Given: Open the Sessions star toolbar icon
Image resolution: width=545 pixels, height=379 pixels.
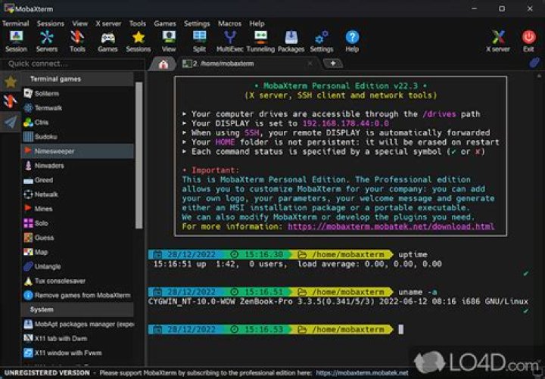Looking at the screenshot, I should 139,42.
